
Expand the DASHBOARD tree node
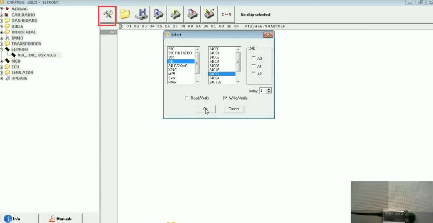(x=2, y=21)
